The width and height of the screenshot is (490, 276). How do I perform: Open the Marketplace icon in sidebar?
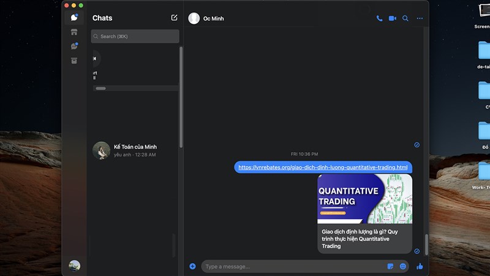[x=74, y=32]
